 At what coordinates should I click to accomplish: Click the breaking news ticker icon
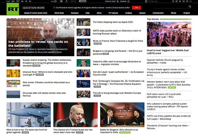[54, 7]
